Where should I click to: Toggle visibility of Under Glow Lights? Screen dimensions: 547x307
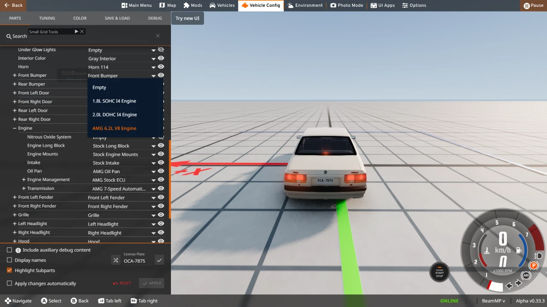tap(161, 49)
